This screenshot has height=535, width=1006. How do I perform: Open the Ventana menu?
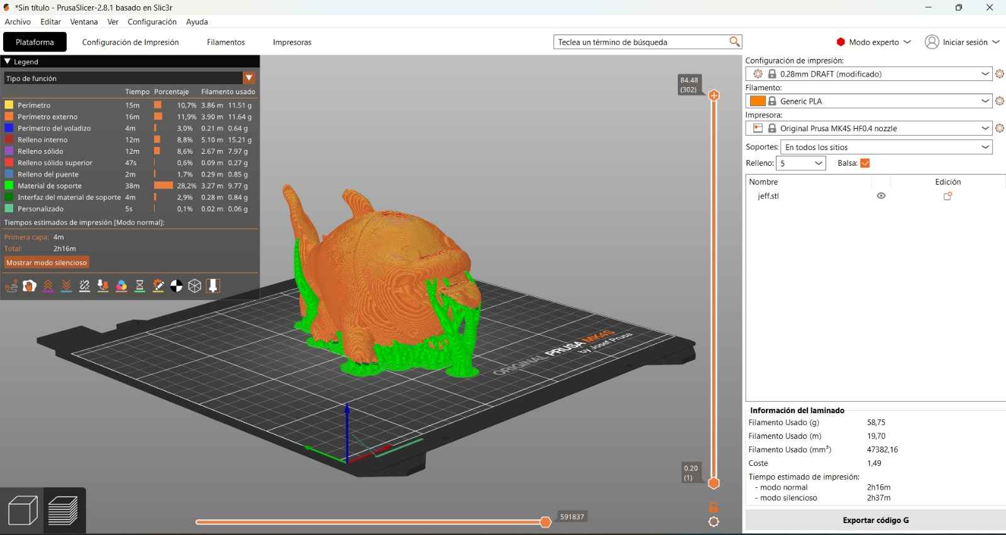tap(84, 21)
